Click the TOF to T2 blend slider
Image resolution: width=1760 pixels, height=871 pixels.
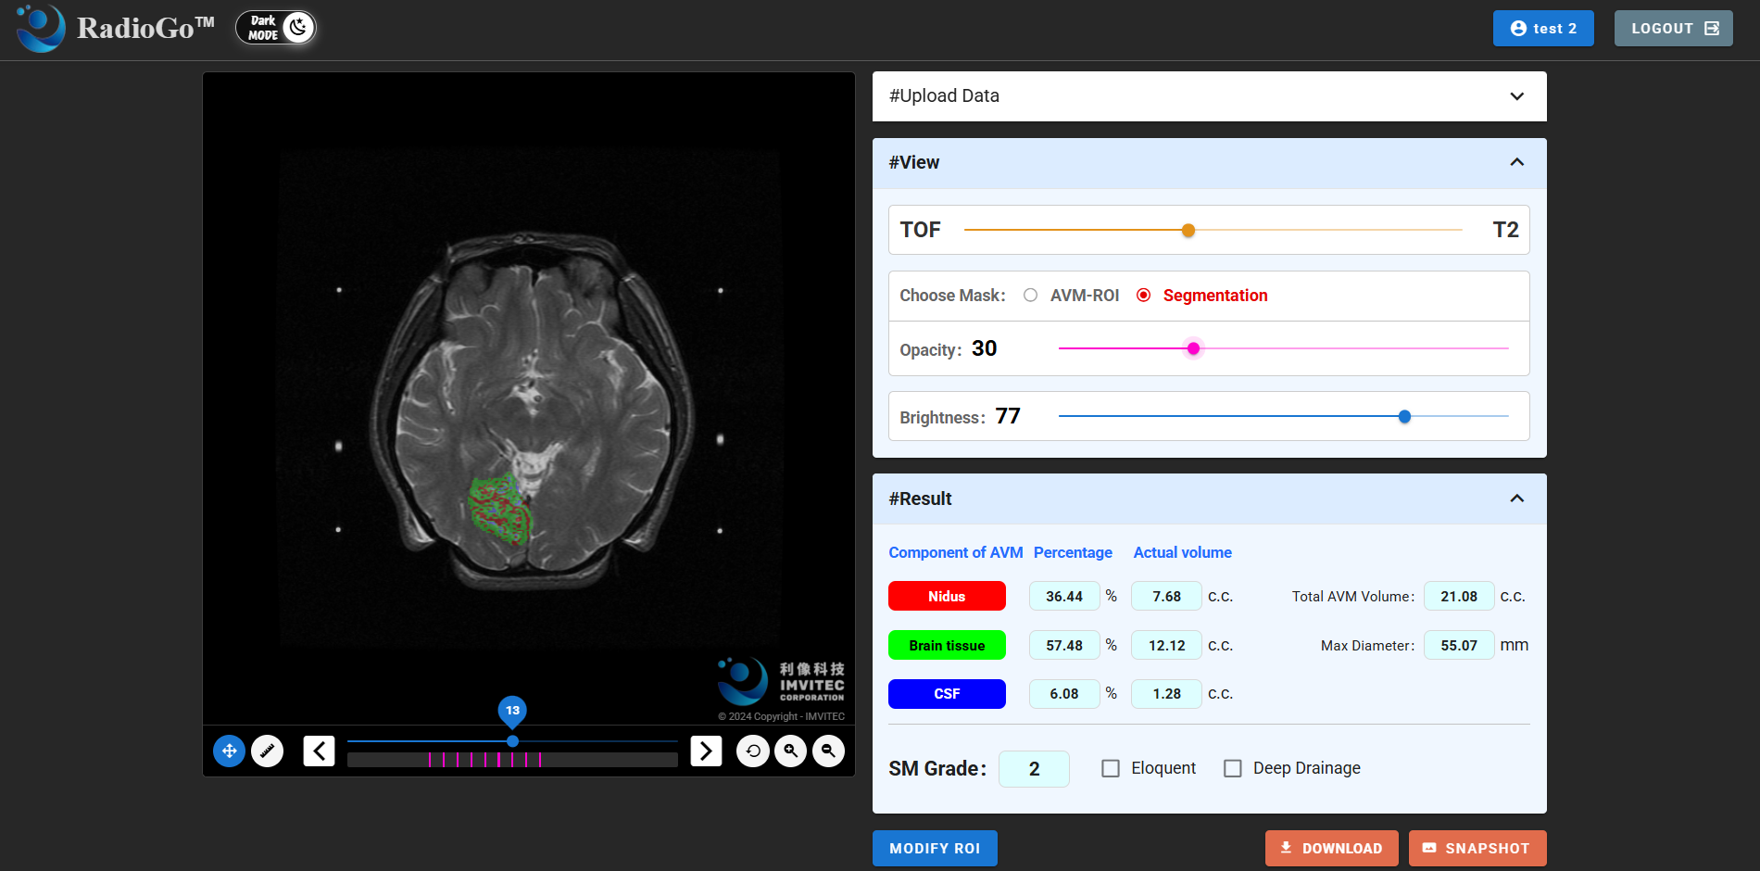point(1213,230)
